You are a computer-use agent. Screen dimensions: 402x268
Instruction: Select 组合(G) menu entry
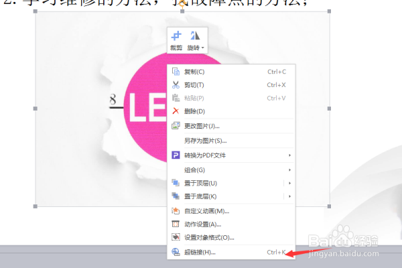point(231,170)
